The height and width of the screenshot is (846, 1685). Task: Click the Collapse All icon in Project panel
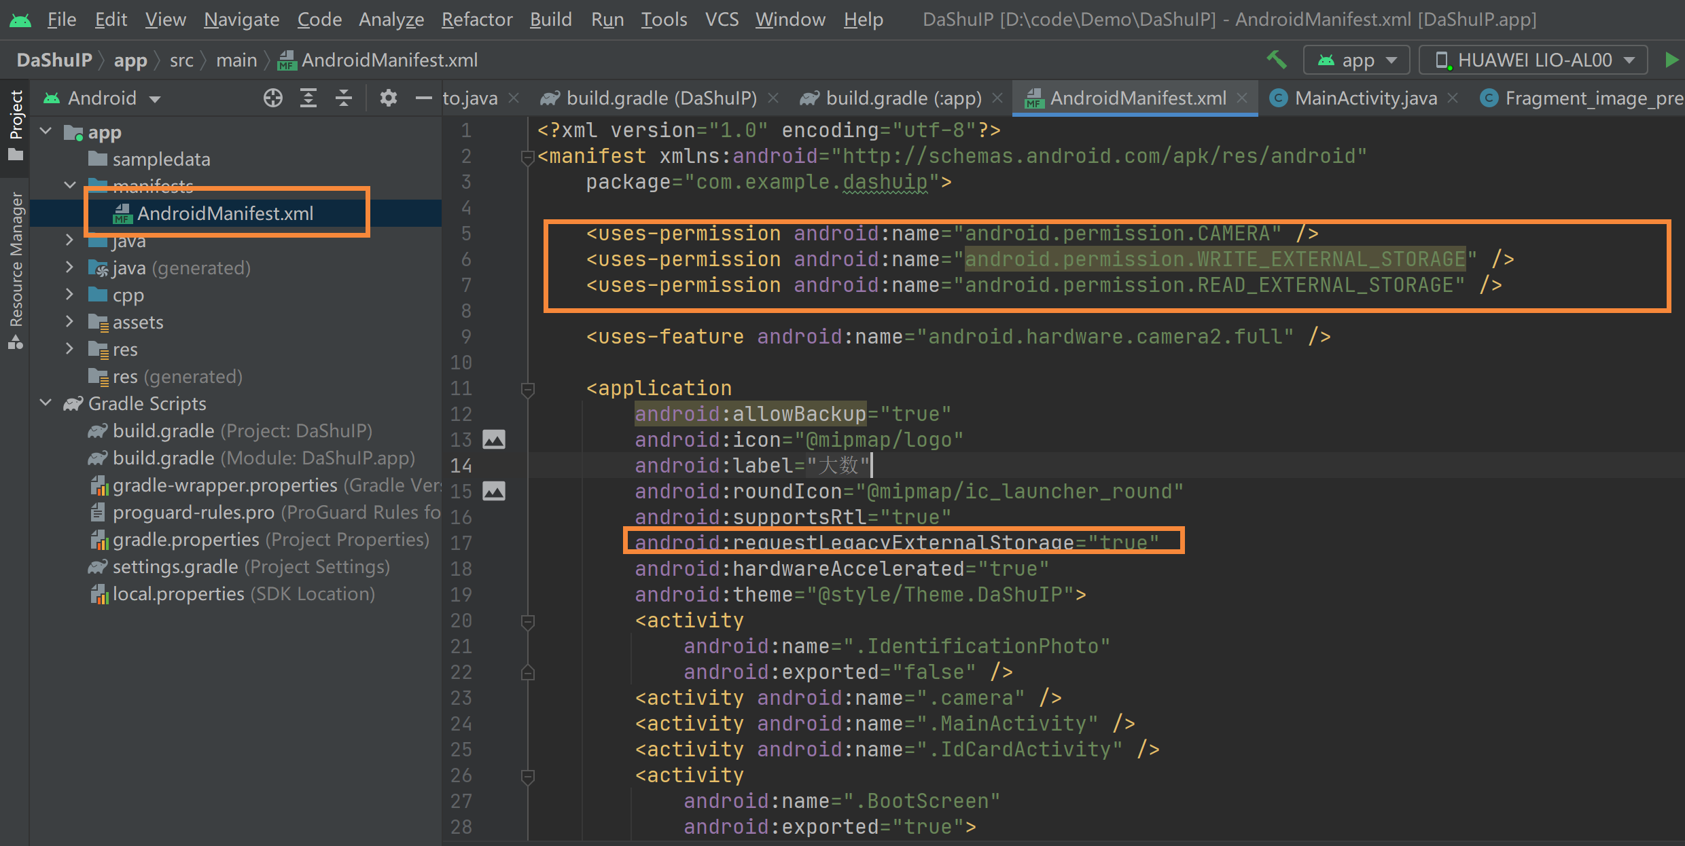pyautogui.click(x=344, y=98)
